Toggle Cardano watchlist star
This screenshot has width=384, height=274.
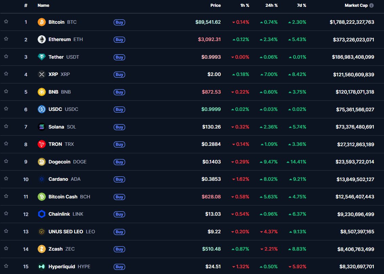click(6, 179)
